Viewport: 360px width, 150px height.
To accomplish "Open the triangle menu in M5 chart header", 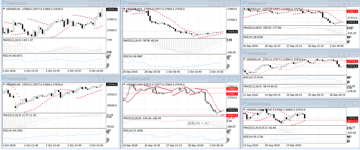I will click(x=4, y=84).
